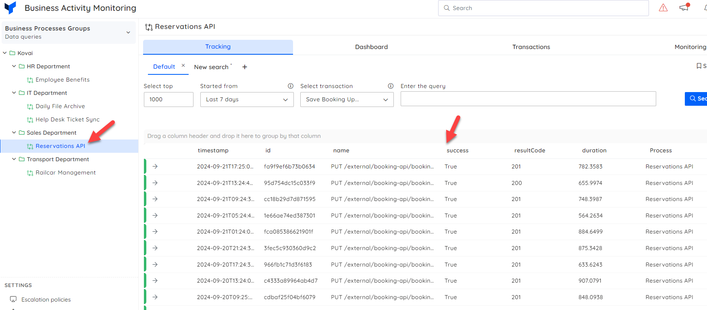
Task: Open the Select transaction dropdown
Action: coord(347,99)
